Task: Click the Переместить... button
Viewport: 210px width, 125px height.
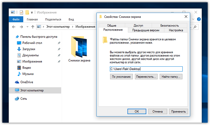Action: [146, 77]
